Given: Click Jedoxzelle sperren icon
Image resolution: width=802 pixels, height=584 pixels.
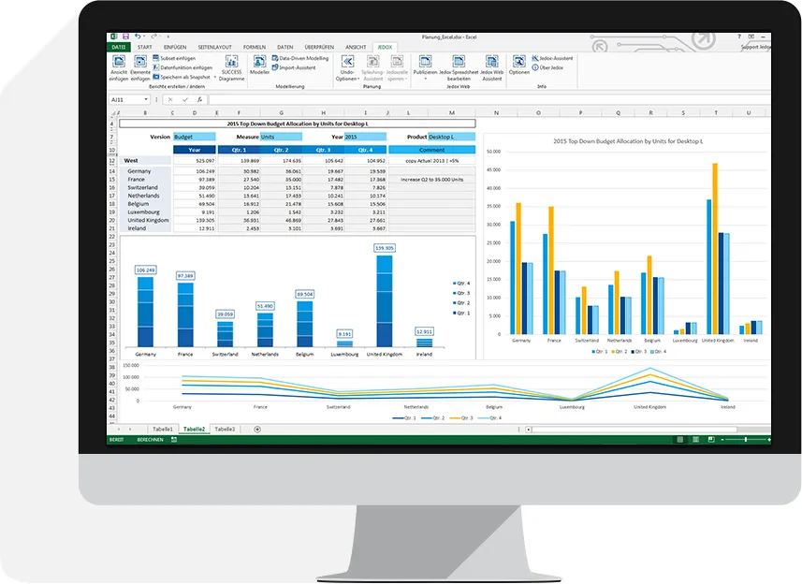Looking at the screenshot, I should coord(397,62).
